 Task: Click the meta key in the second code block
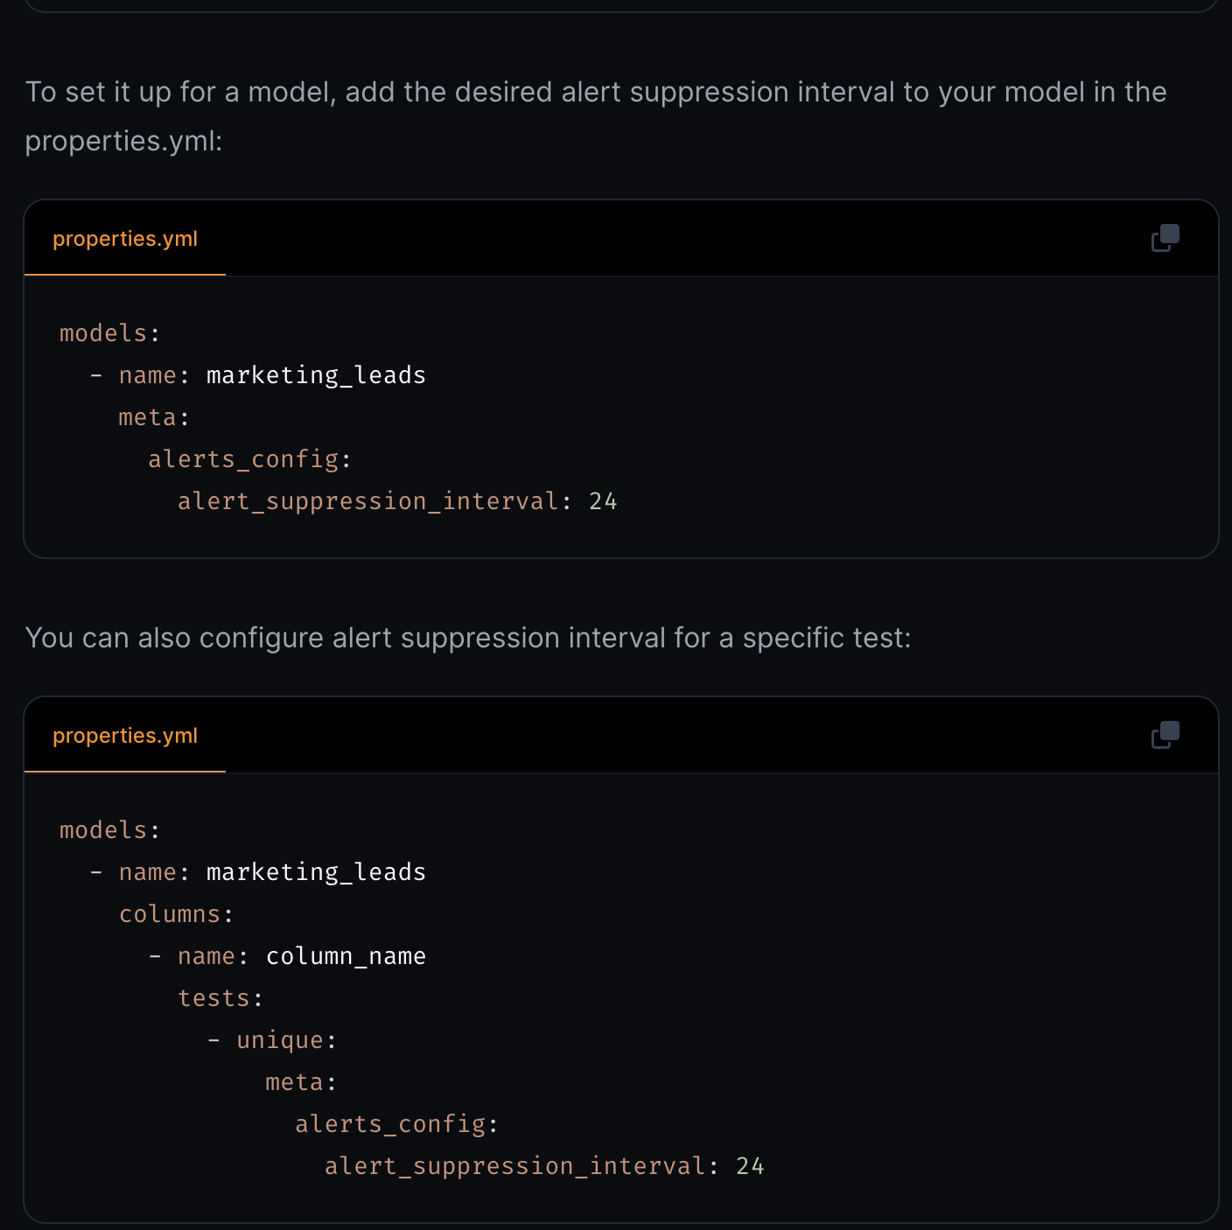(295, 1082)
